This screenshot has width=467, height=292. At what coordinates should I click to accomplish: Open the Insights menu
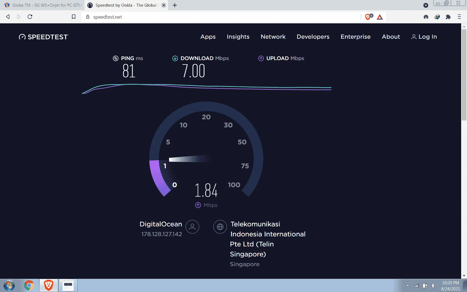[x=238, y=37]
